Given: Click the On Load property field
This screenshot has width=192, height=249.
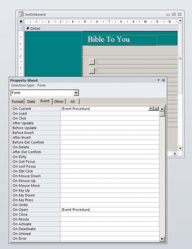Looking at the screenshot, I should tap(110, 114).
